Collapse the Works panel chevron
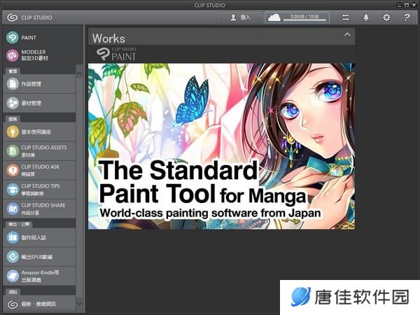This screenshot has height=315, width=420. click(347, 34)
